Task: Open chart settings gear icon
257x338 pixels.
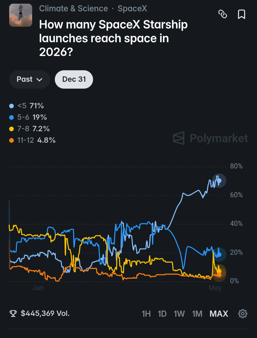Action: (x=242, y=314)
